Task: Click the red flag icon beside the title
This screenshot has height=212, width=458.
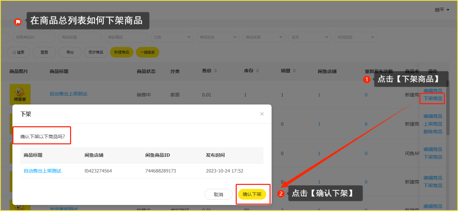Action: [18, 22]
